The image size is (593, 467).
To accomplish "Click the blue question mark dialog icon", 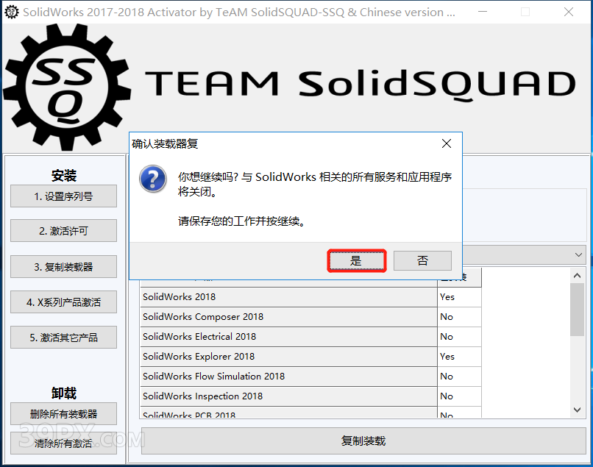I will pyautogui.click(x=152, y=178).
